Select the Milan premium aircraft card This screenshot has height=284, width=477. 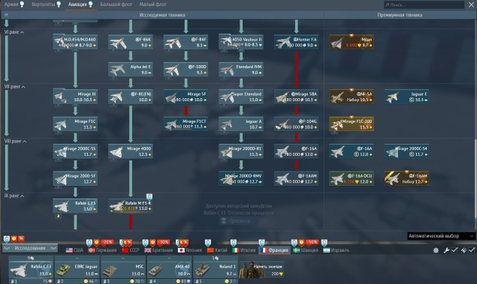tap(352, 42)
